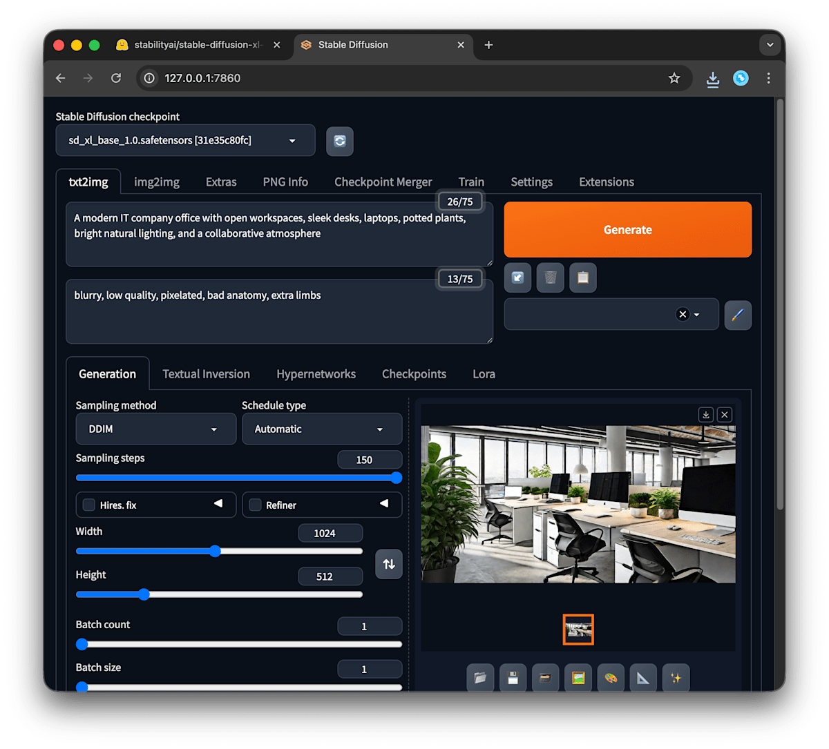Select the Textual Inversion tab
Viewport: 829px width, 749px height.
tap(206, 374)
